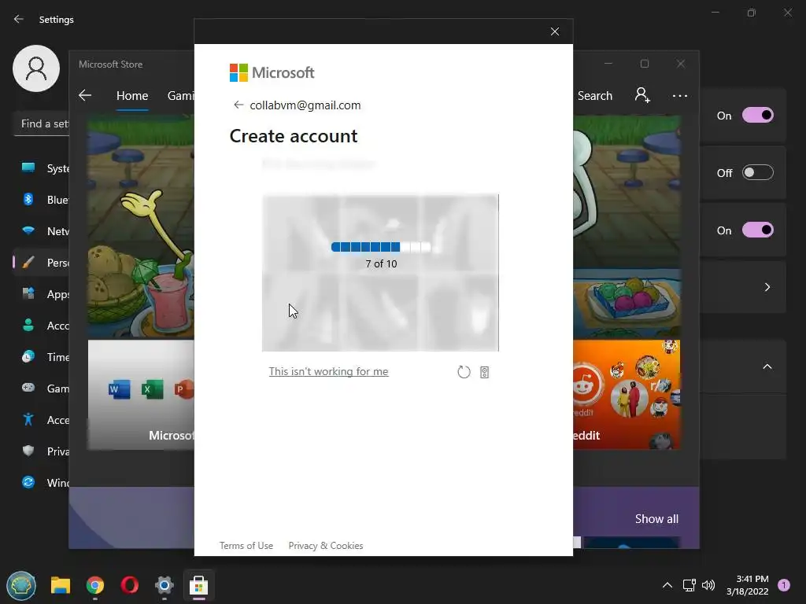Collapse the Settings section with up chevron
Screen dimensions: 806x604
tap(767, 366)
